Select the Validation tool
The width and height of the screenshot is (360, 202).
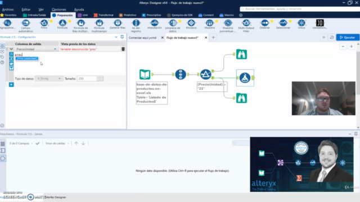pyautogui.click(x=320, y=24)
